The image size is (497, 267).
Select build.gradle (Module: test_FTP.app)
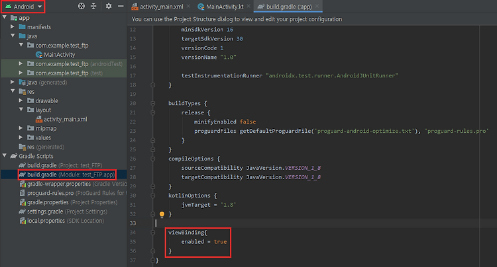click(x=71, y=174)
